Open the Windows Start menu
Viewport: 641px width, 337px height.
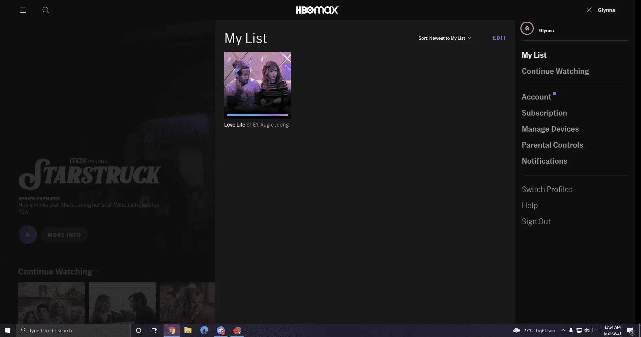point(8,330)
